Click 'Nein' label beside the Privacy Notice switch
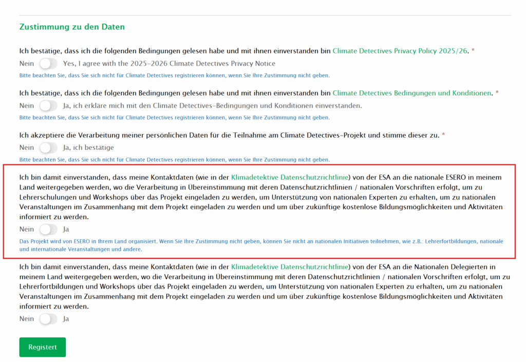This screenshot has height=362, width=526. point(27,64)
